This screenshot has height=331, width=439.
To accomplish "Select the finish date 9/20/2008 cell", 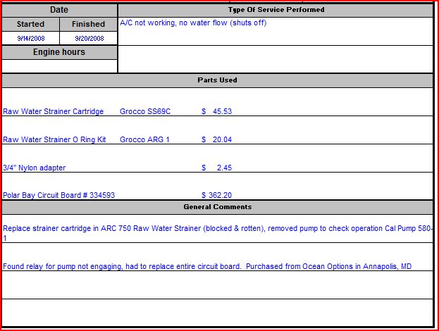I will [x=89, y=38].
